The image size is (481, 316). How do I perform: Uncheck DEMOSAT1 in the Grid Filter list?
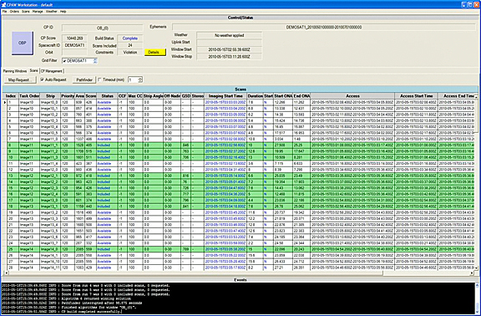click(64, 61)
